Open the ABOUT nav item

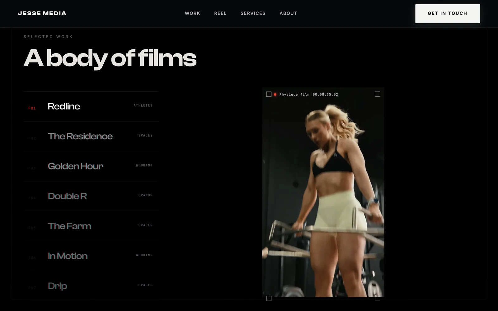(288, 13)
